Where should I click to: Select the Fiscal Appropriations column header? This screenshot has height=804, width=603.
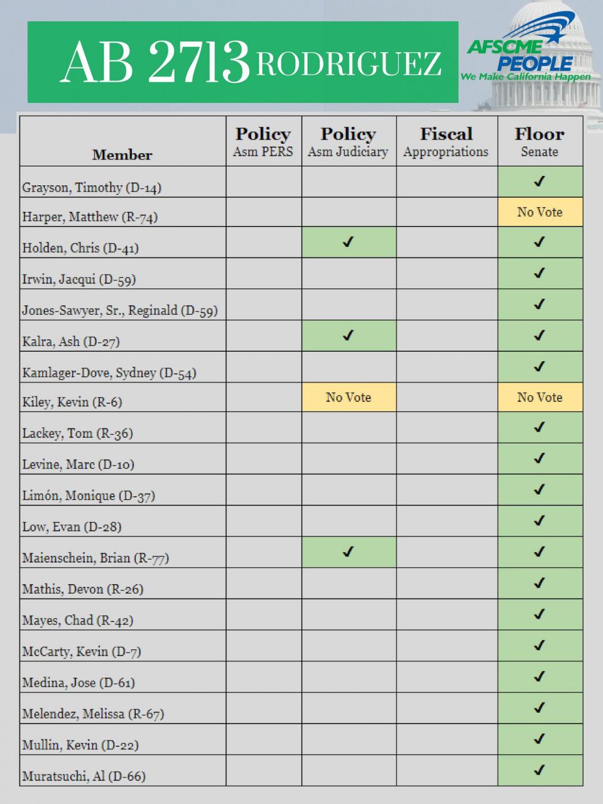coord(447,141)
